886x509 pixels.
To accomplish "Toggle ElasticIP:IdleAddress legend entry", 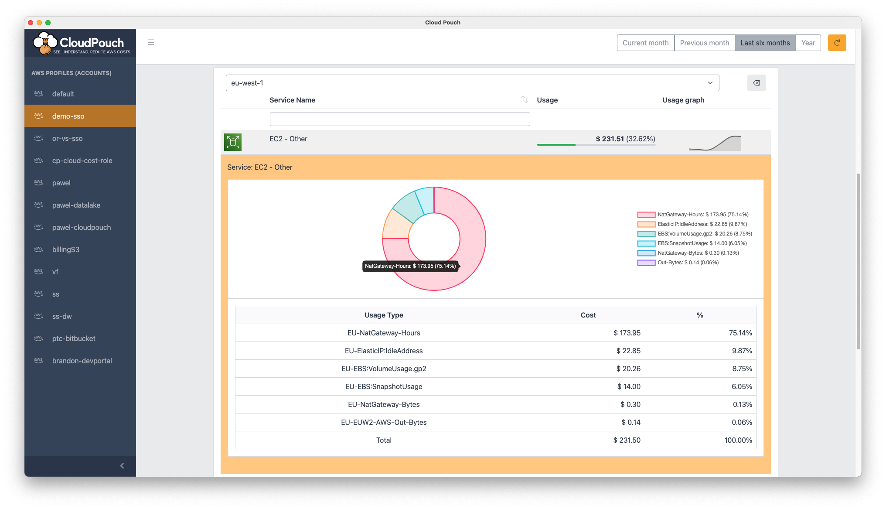I will pos(702,224).
